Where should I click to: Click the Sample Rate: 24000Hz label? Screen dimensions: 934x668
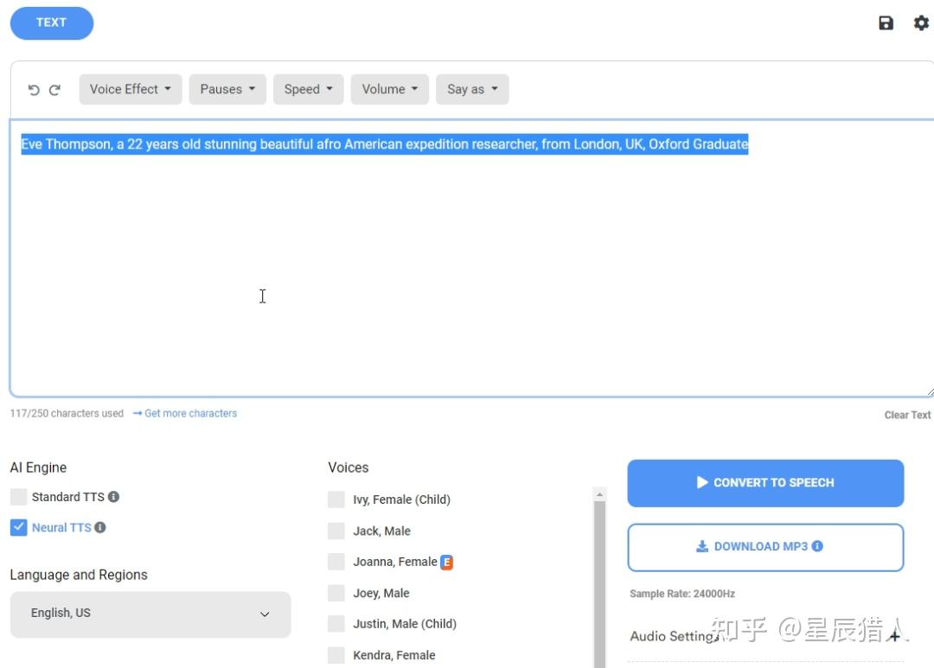tap(682, 594)
